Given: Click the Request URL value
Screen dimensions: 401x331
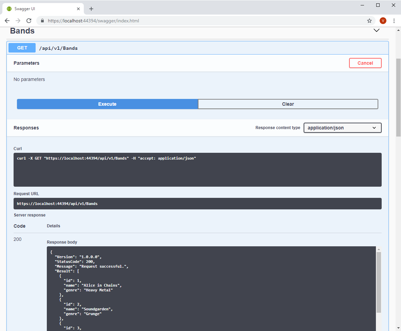Looking at the screenshot, I should 57,204.
